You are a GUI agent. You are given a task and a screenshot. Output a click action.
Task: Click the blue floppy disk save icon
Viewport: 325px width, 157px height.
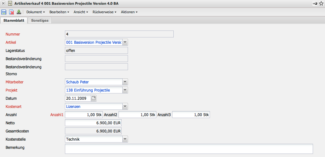click(4, 12)
